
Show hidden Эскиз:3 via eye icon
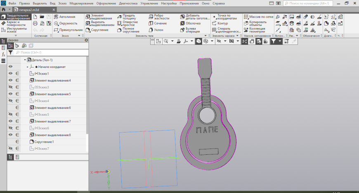click(x=10, y=87)
